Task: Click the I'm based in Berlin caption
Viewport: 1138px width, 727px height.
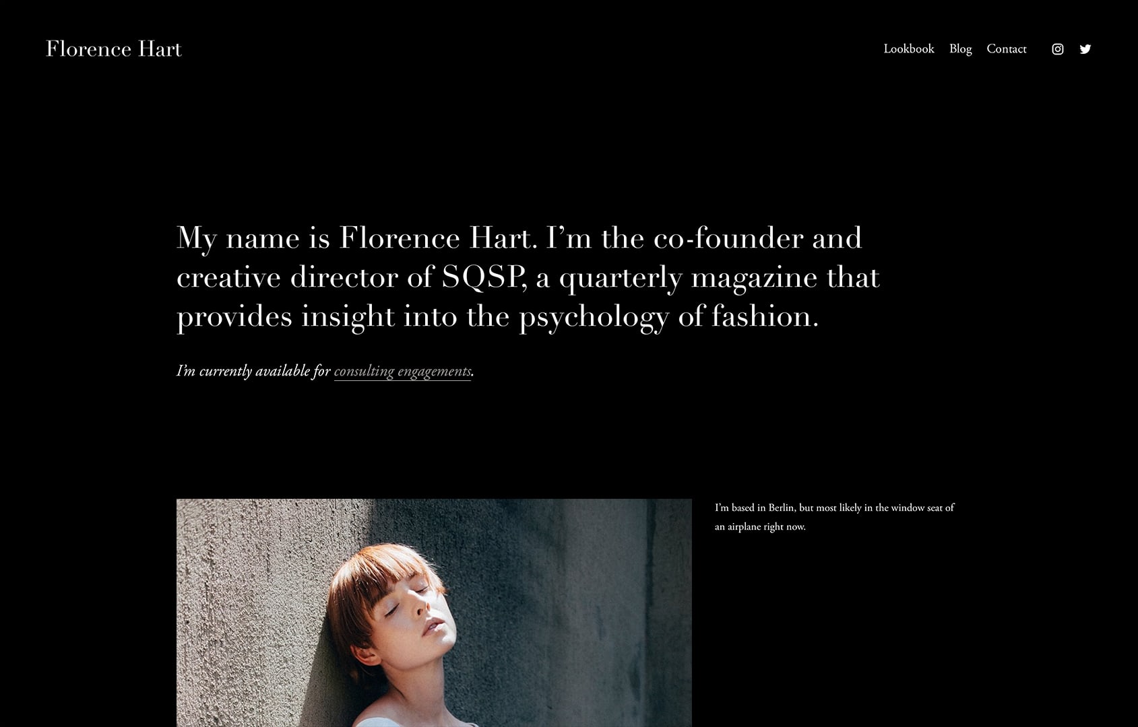Action: tap(834, 517)
